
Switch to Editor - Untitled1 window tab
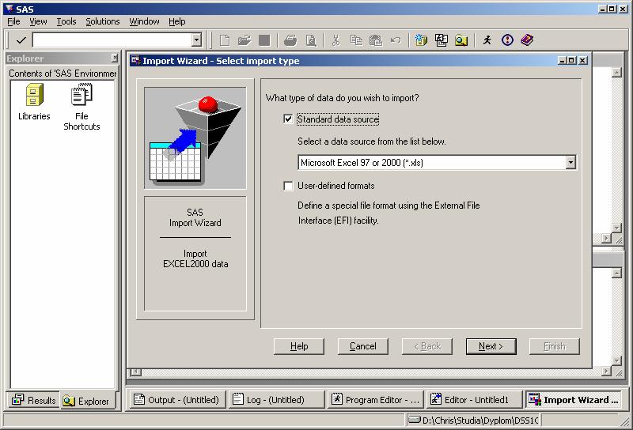coord(474,400)
